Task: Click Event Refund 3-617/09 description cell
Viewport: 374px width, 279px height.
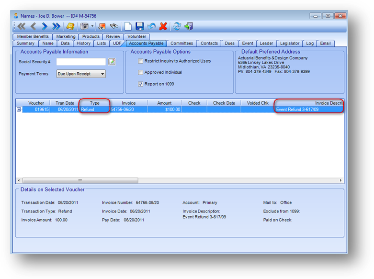Action: pyautogui.click(x=309, y=110)
